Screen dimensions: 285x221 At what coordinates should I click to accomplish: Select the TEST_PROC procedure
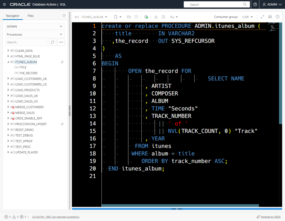[23, 147]
